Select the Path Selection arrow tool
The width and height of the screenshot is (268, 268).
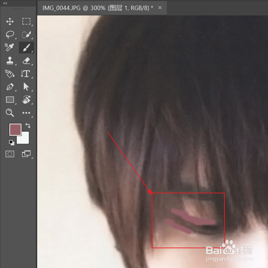point(26,87)
